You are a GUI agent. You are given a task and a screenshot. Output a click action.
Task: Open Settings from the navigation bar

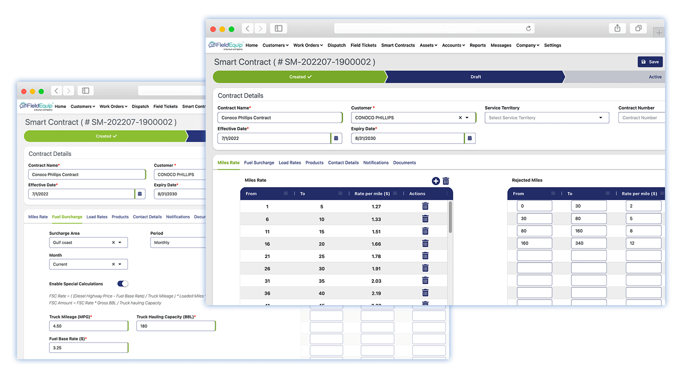click(553, 45)
